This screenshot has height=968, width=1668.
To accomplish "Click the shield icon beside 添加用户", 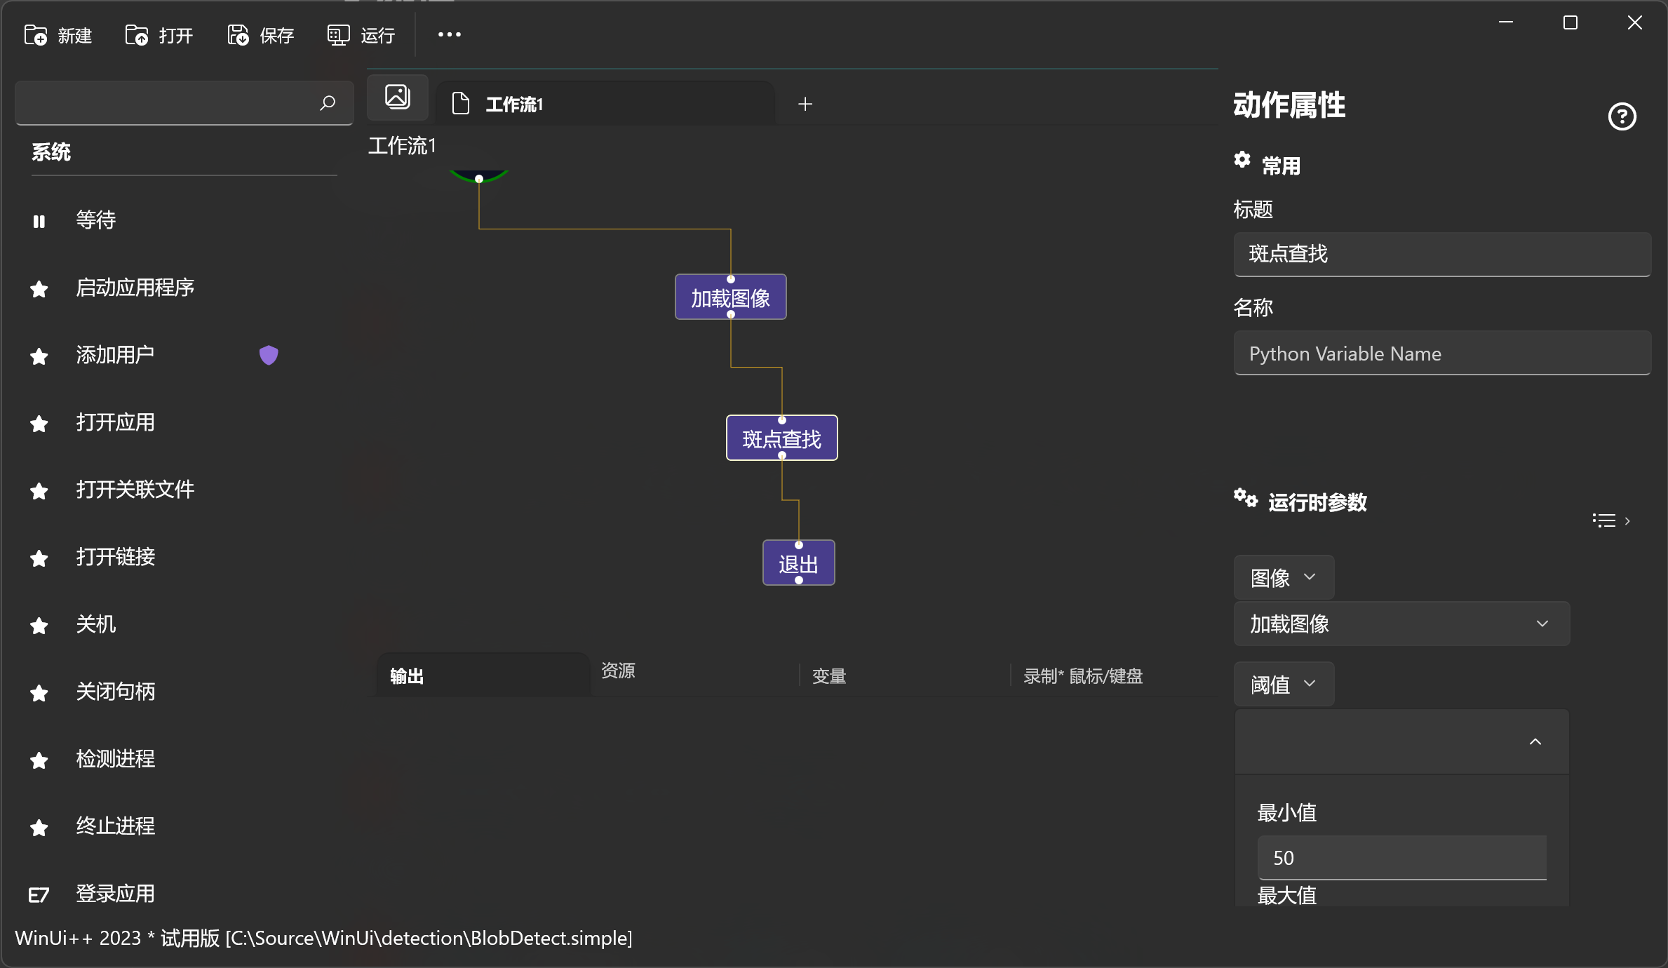I will pyautogui.click(x=269, y=355).
